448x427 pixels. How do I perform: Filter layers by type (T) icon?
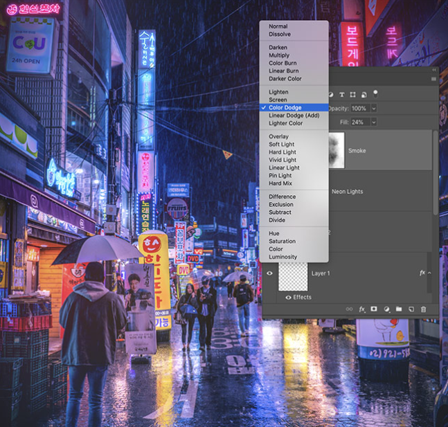342,95
